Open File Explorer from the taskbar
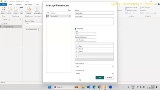Viewport: 160px width, 90px height. (83, 87)
